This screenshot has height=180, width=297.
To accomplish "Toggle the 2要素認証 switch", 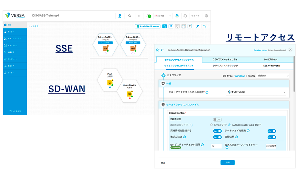I will coord(217,120).
